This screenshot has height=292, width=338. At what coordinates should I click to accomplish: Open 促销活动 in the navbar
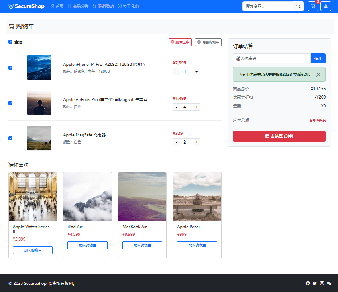pos(103,6)
